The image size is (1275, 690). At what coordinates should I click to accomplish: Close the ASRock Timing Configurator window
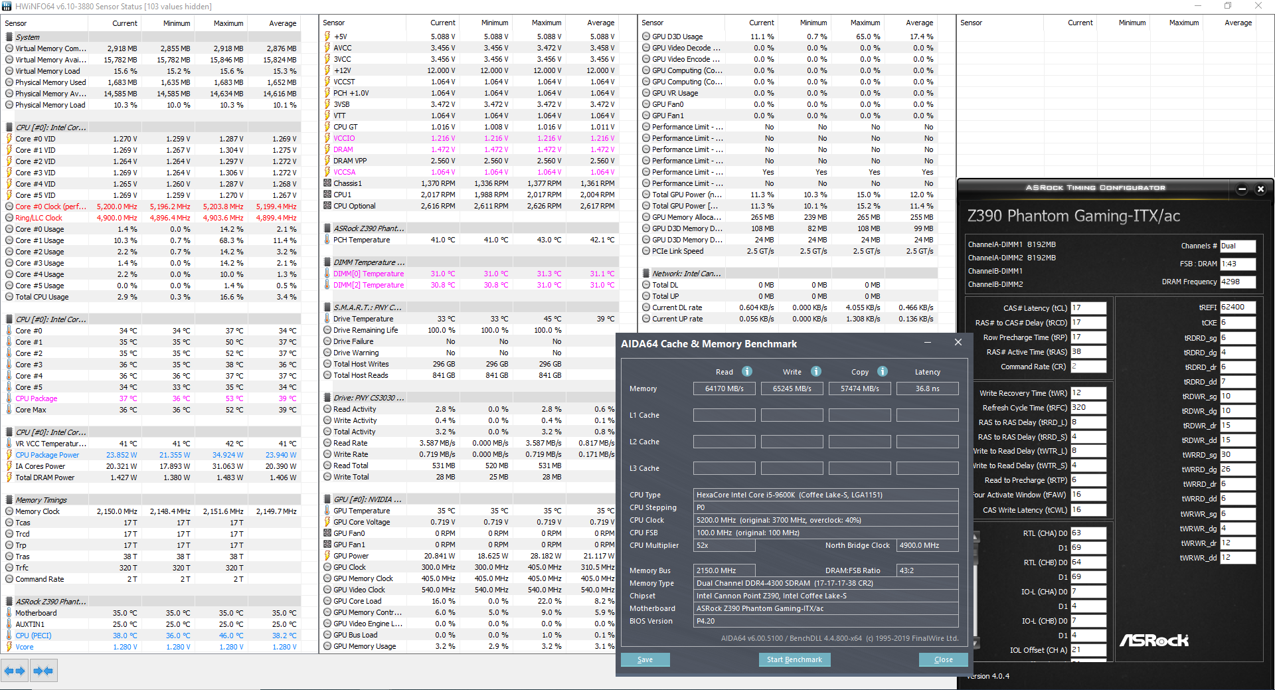1260,189
